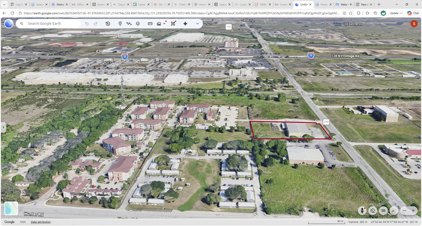Image resolution: width=422 pixels, height=226 pixels.
Task: Open the Google Earth home logo menu
Action: click(x=9, y=24)
